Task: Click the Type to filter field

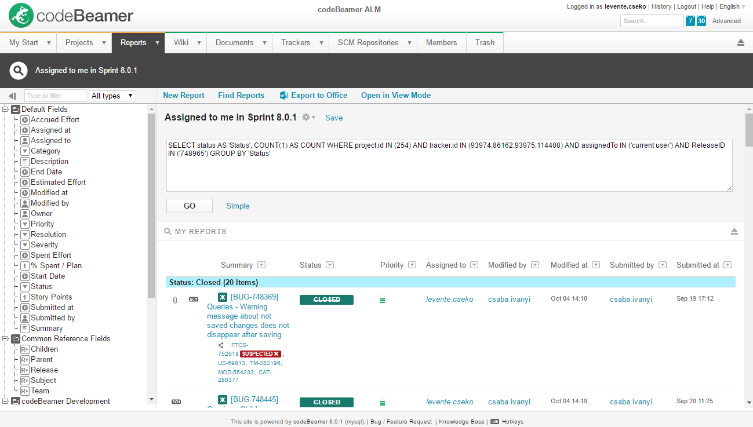Action: 55,96
